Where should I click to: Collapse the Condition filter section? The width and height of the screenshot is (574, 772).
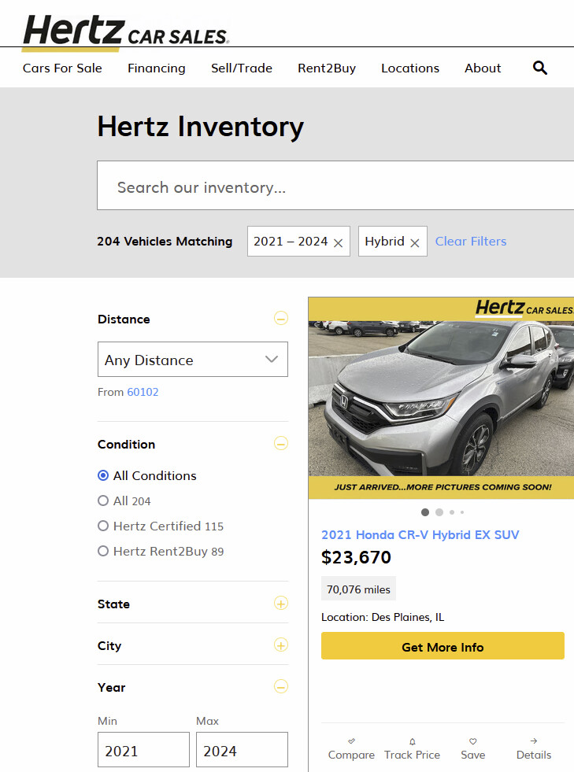[x=280, y=444]
